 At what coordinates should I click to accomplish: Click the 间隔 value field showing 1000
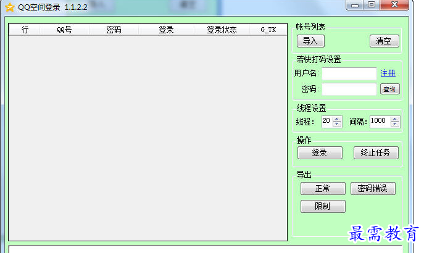click(380, 122)
